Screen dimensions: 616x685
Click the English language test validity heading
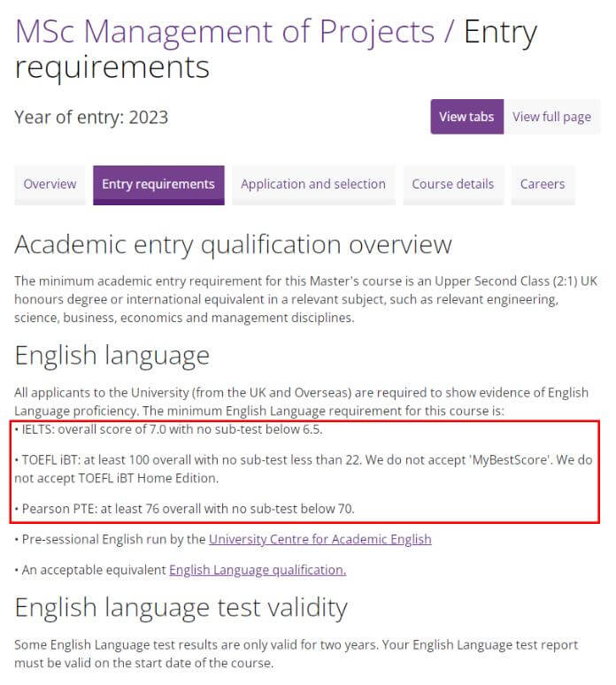click(181, 608)
